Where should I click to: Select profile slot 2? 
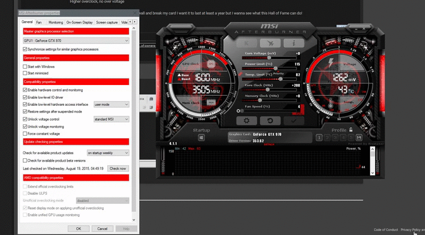tap(327, 138)
